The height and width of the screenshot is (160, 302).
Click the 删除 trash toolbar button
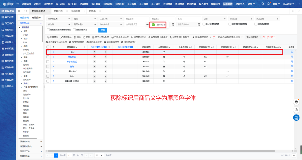(77, 37)
